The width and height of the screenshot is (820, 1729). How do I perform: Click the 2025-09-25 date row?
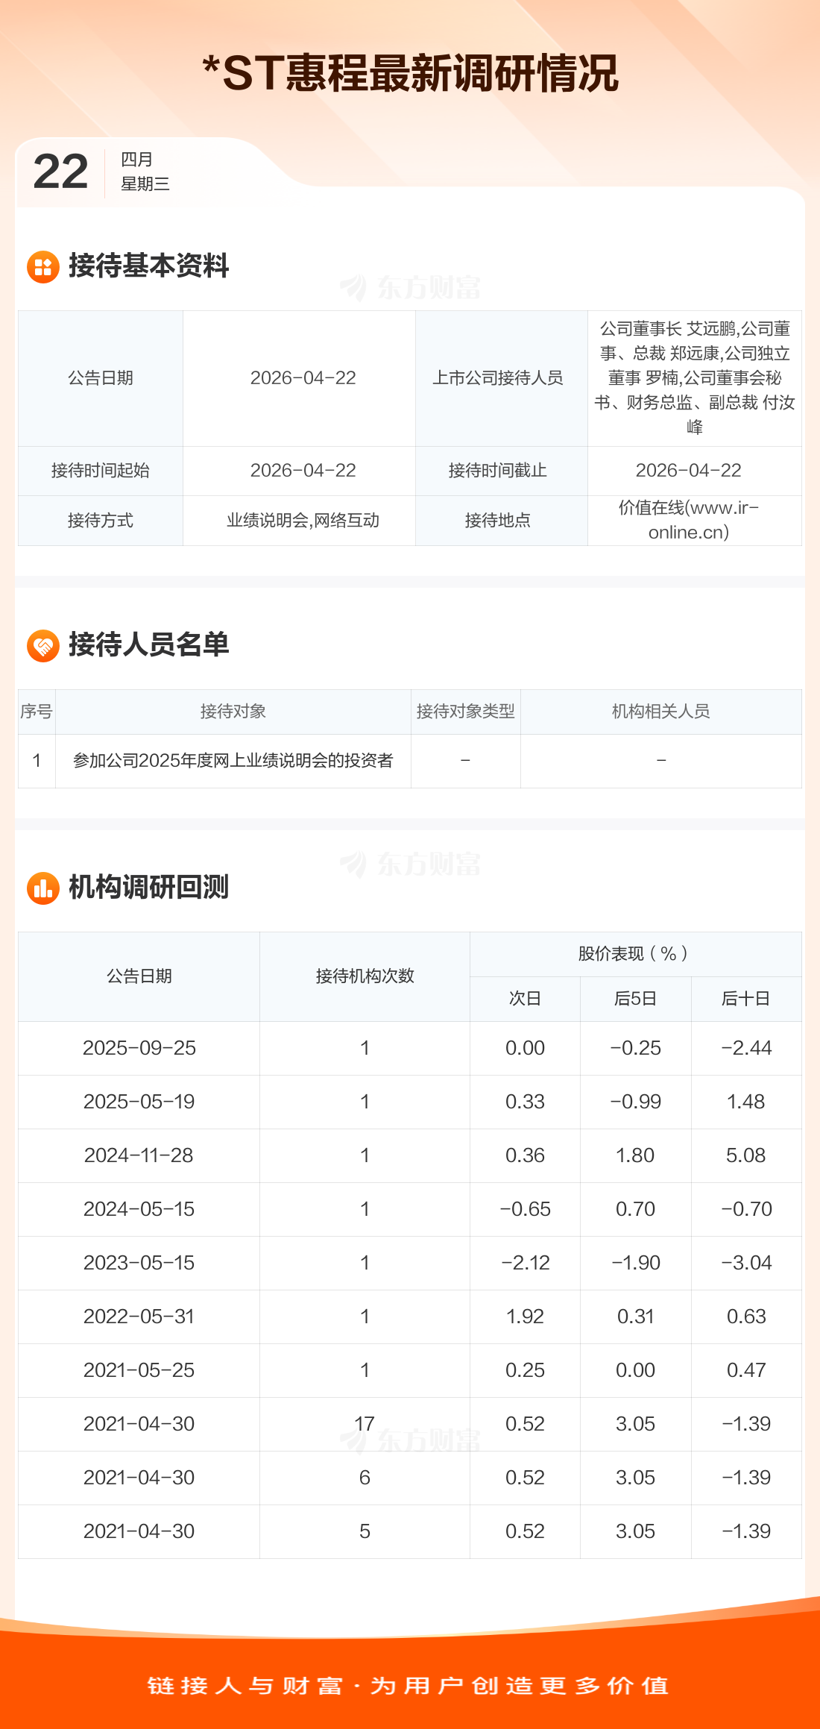tap(410, 1048)
